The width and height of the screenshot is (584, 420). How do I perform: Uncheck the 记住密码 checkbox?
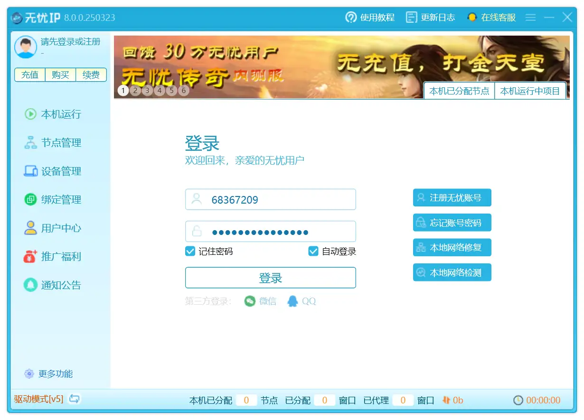[x=190, y=252]
